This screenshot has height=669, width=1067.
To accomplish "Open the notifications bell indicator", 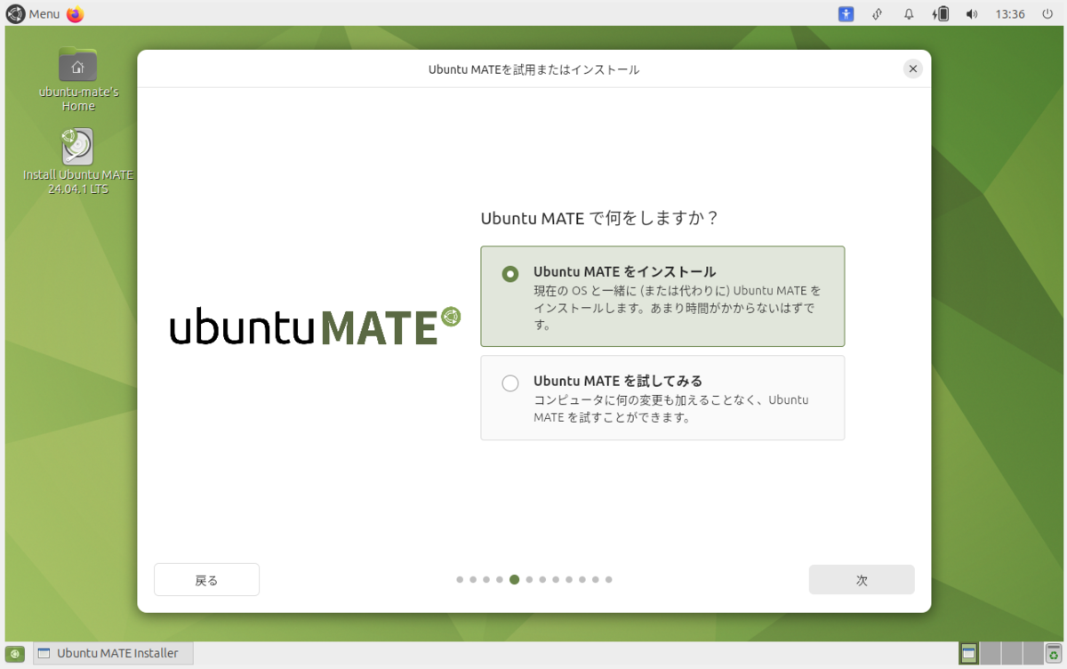I will pos(909,14).
